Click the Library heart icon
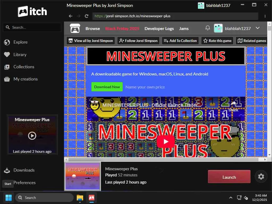272x204 pixels. click(7, 55)
